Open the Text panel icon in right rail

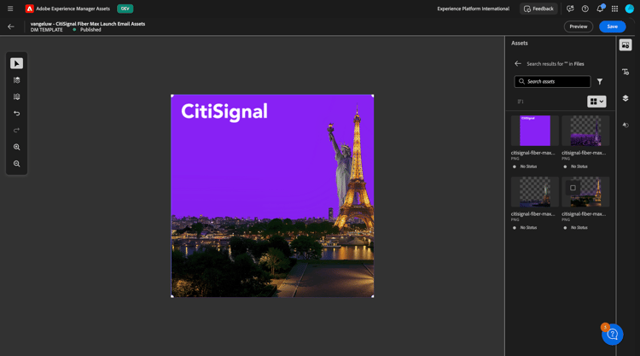625,72
